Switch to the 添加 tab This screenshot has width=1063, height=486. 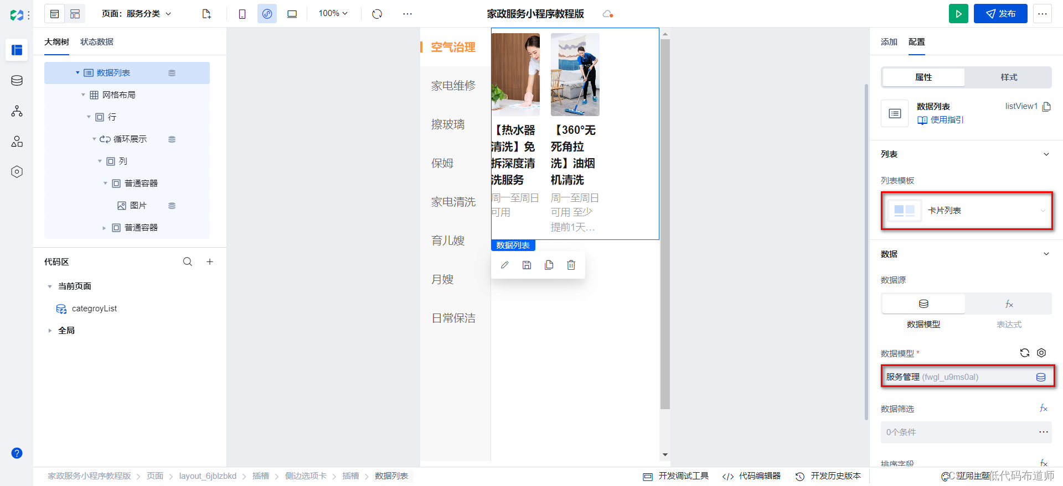(x=889, y=42)
